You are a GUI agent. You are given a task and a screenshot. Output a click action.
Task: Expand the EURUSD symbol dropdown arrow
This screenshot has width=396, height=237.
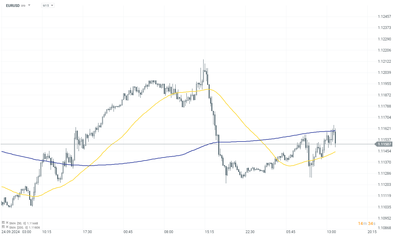[x=29, y=5]
